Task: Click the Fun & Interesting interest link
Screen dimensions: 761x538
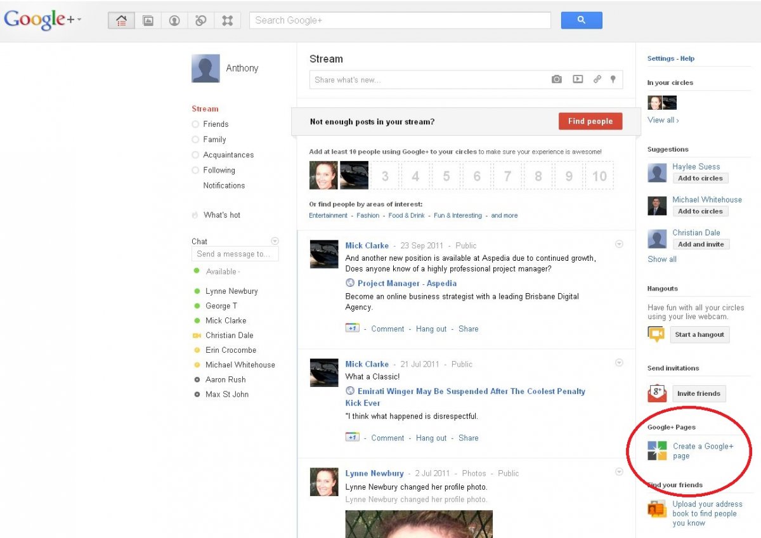Action: click(x=458, y=216)
